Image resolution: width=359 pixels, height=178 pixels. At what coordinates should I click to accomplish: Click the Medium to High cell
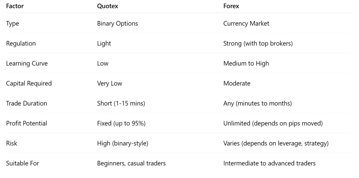click(246, 64)
